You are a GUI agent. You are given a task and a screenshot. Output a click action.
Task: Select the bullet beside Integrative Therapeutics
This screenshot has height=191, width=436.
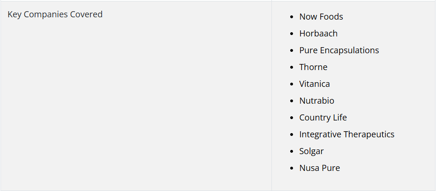point(292,135)
